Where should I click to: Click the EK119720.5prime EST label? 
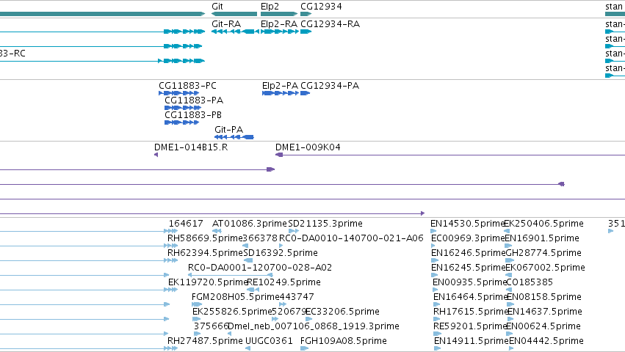[x=208, y=283]
